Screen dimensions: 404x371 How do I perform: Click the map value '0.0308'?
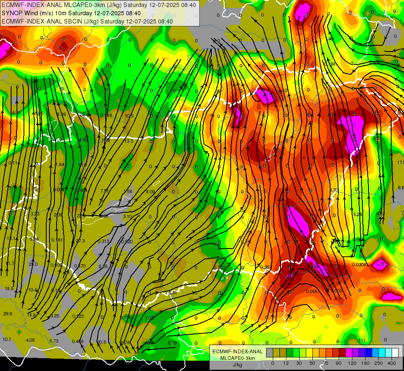pos(359,265)
